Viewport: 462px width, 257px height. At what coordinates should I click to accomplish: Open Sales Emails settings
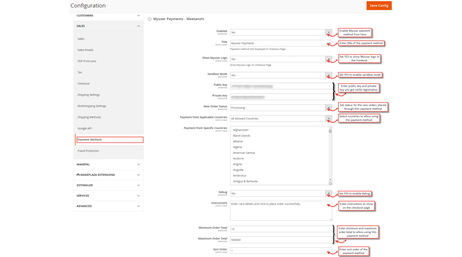click(x=85, y=50)
